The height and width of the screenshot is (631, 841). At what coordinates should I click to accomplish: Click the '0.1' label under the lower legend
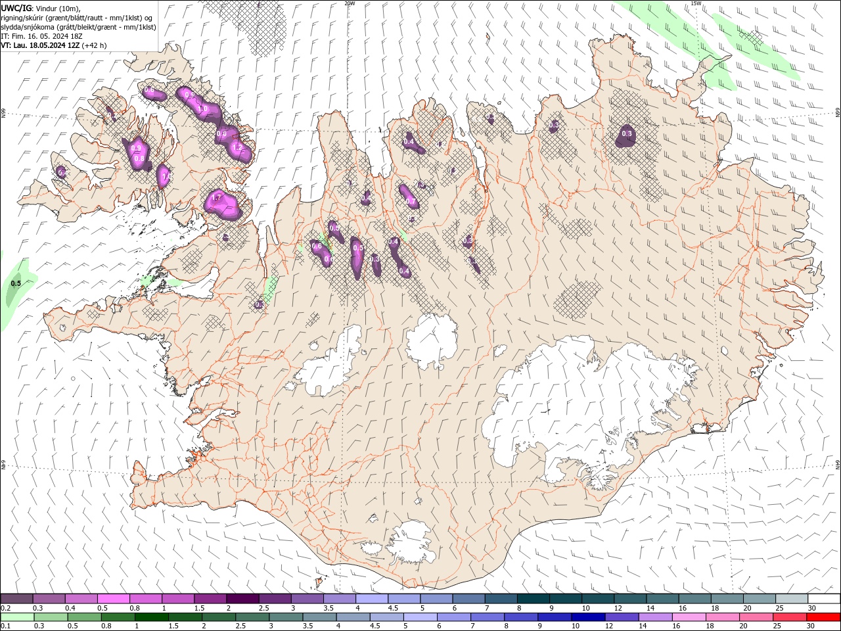tap(5, 626)
